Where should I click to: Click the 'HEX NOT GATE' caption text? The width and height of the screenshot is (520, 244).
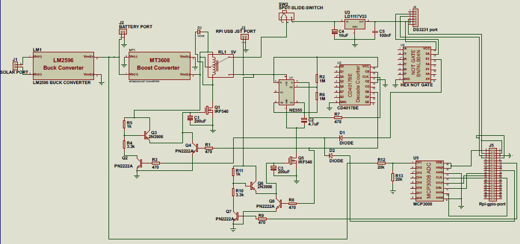[x=417, y=85]
